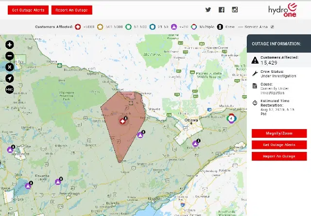Click the purple <=20 customers legend icon
This screenshot has width=311, height=216.
(174, 27)
